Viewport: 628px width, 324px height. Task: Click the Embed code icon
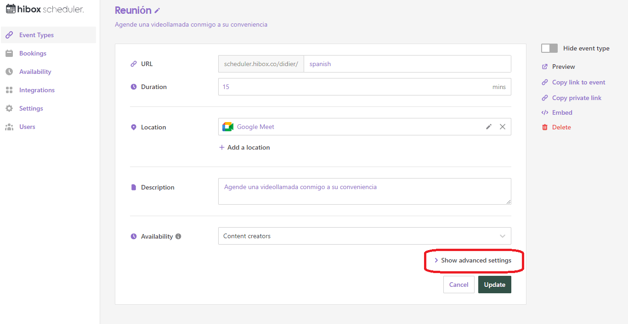[545, 112]
